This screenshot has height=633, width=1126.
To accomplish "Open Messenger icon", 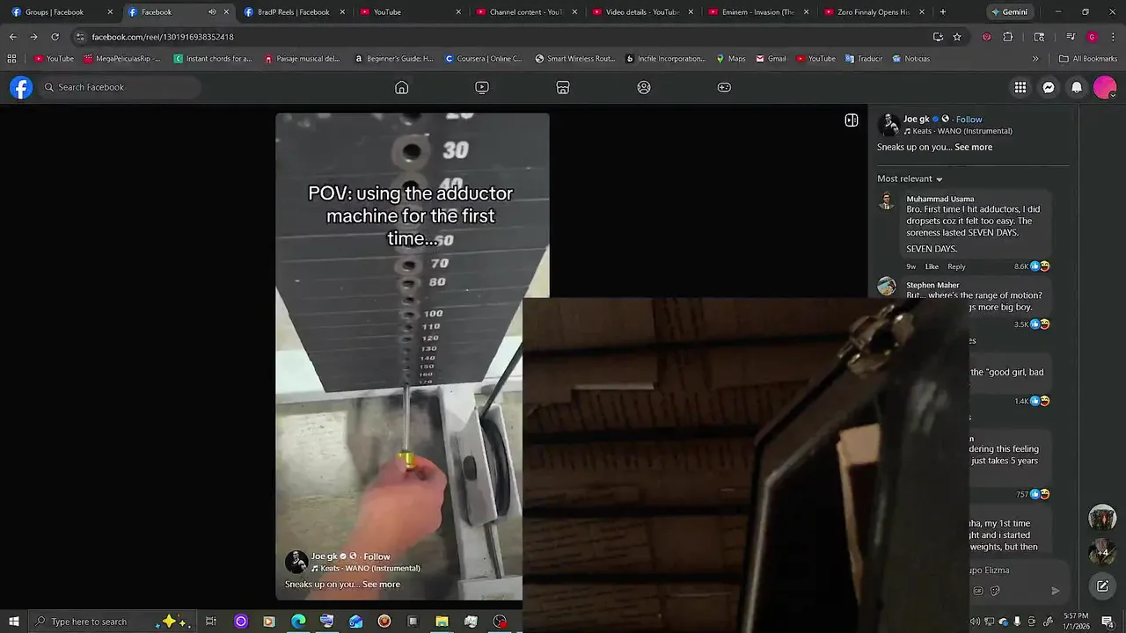I will [1049, 87].
